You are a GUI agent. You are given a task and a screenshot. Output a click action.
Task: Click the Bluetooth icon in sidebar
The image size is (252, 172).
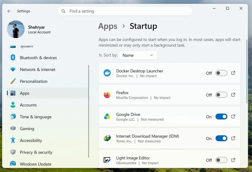(13, 58)
